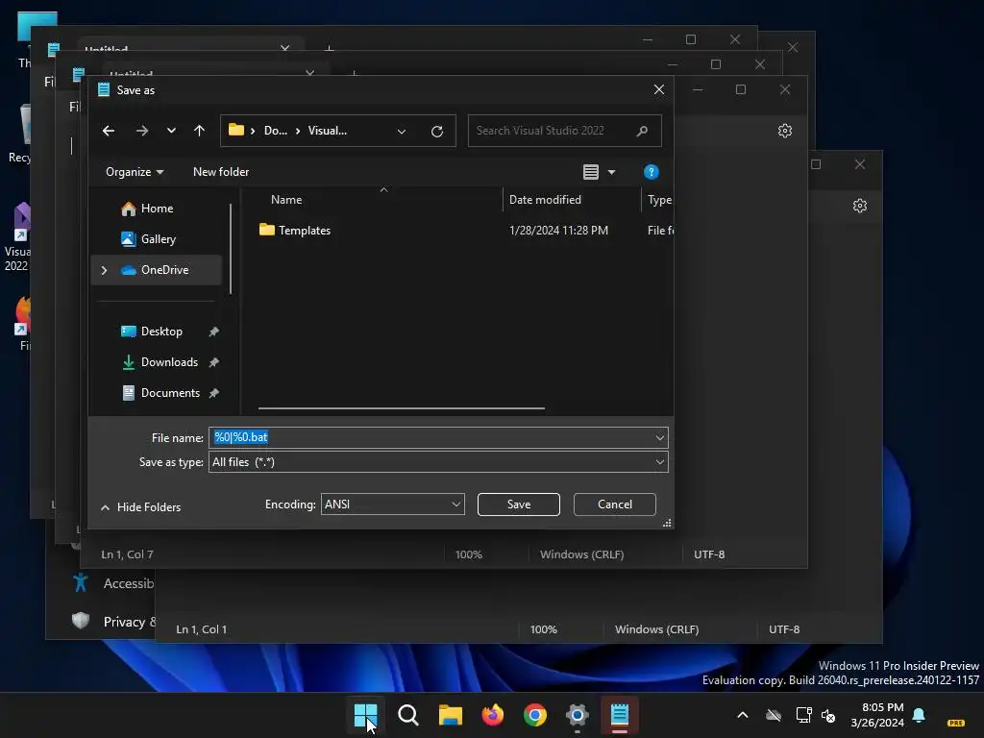This screenshot has height=738, width=984.
Task: Open recent locations chevron beside forward arrow
Action: pos(171,131)
